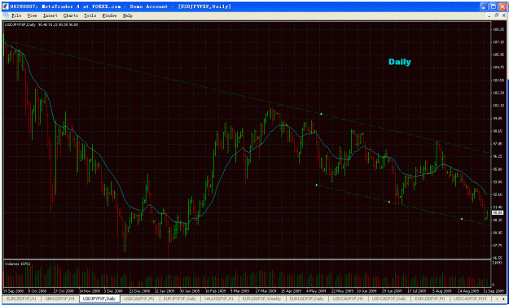The width and height of the screenshot is (509, 305).
Task: Open the View menu
Action: click(32, 15)
